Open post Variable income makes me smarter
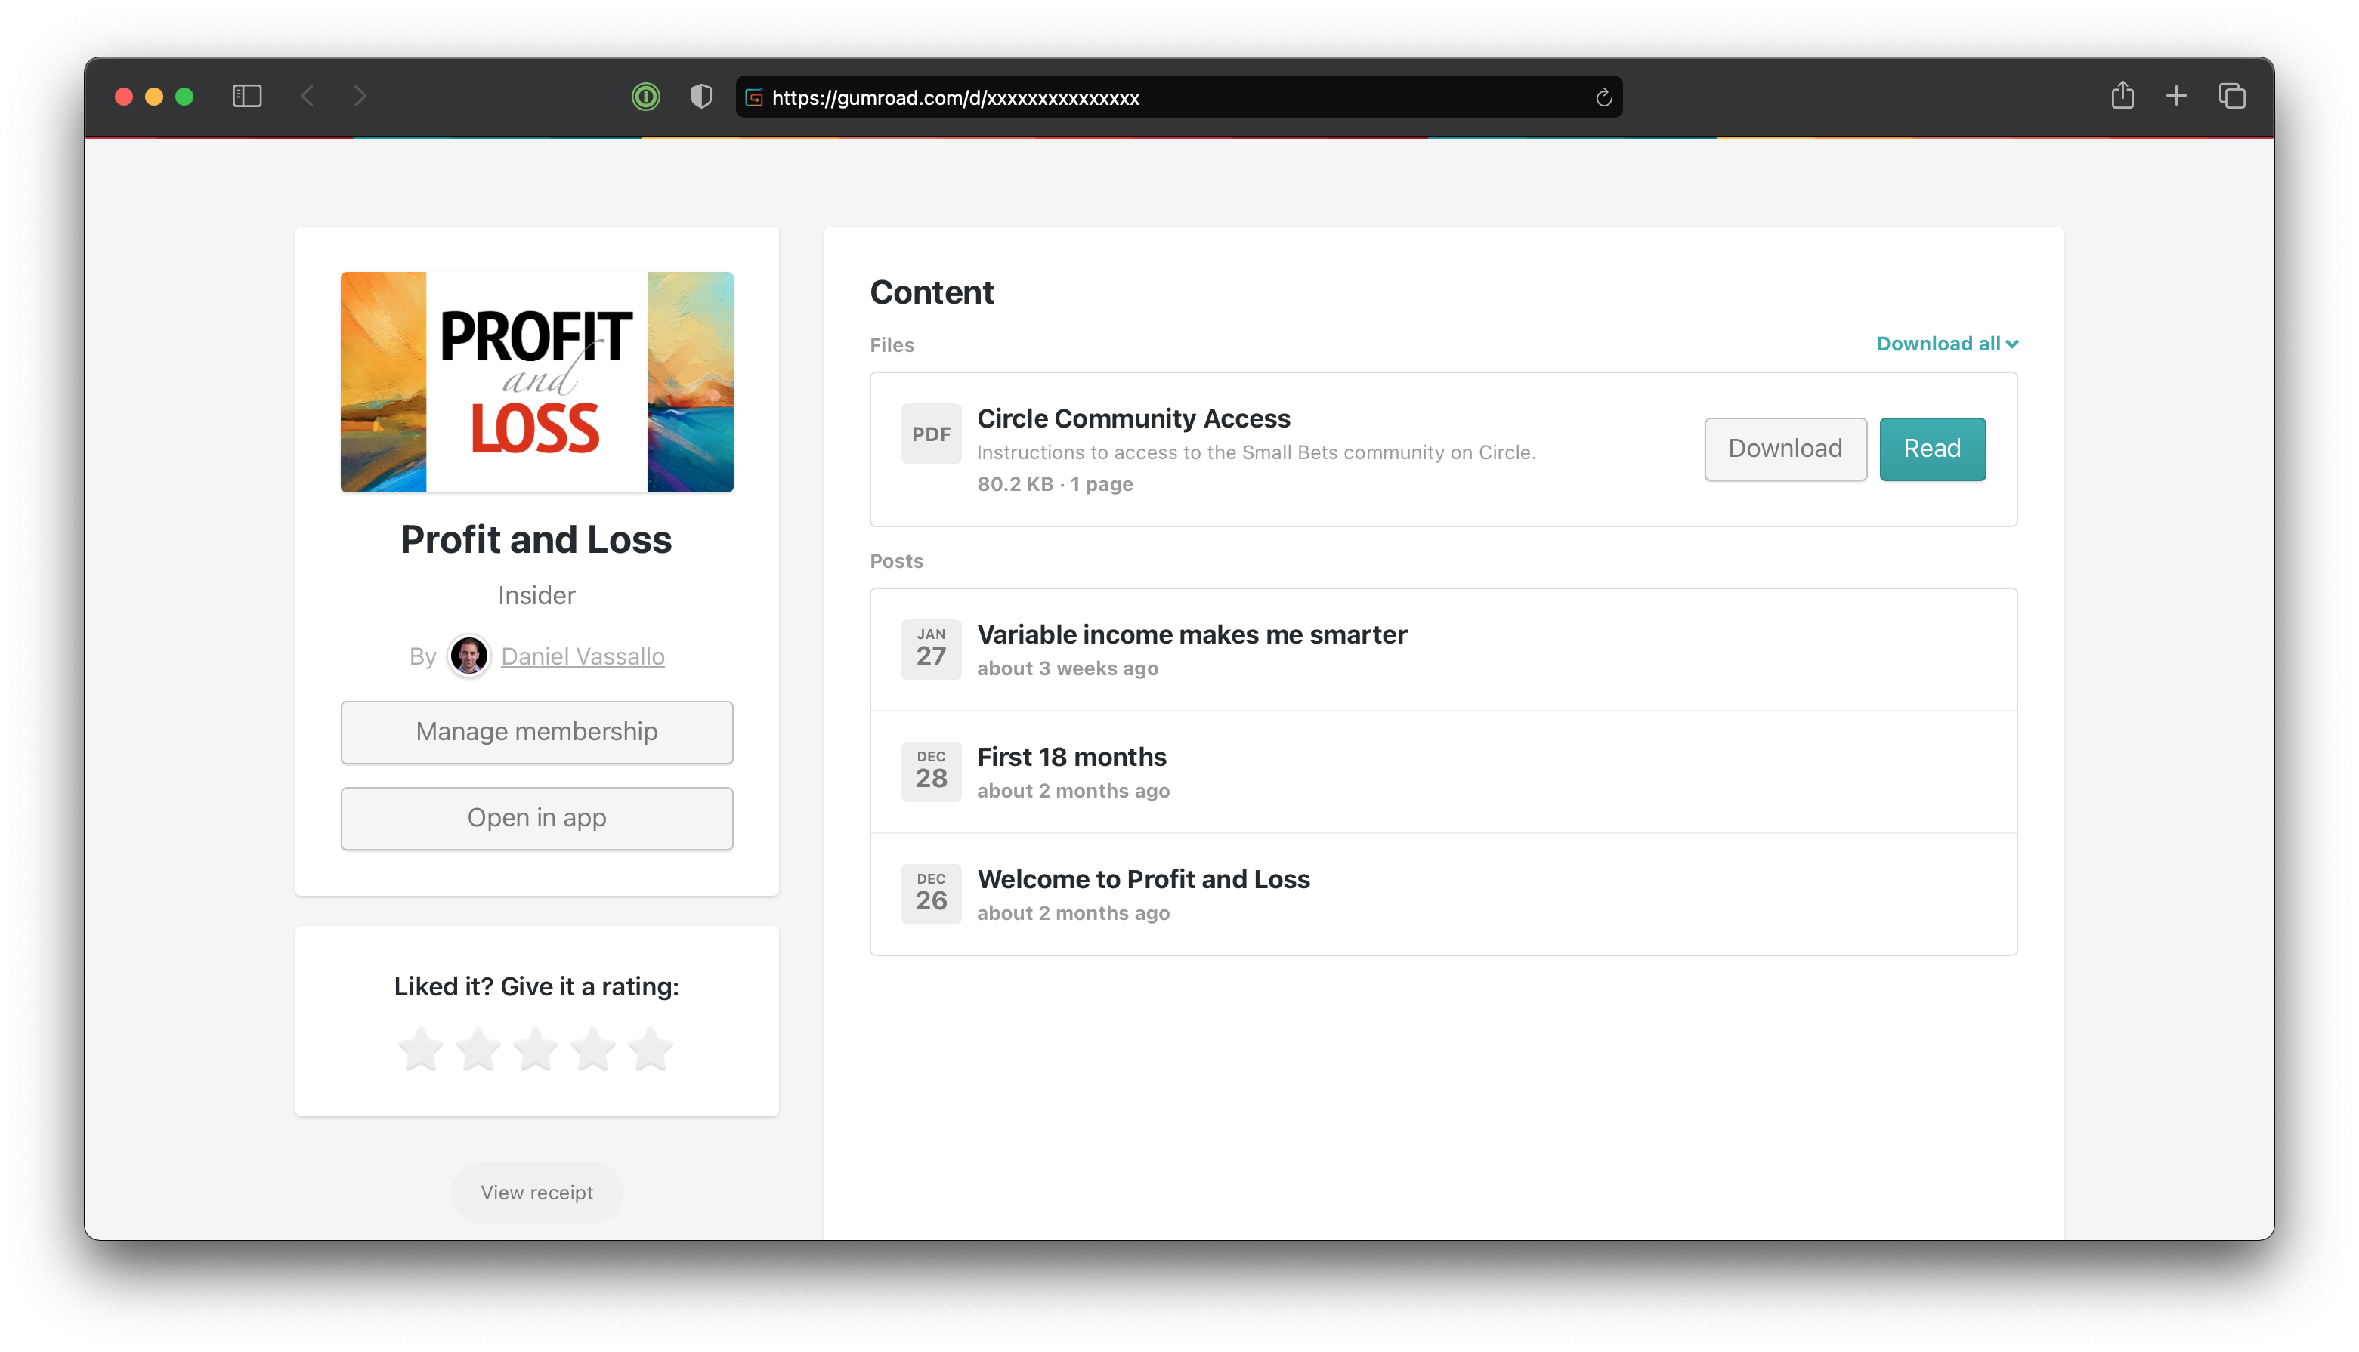 [x=1192, y=635]
